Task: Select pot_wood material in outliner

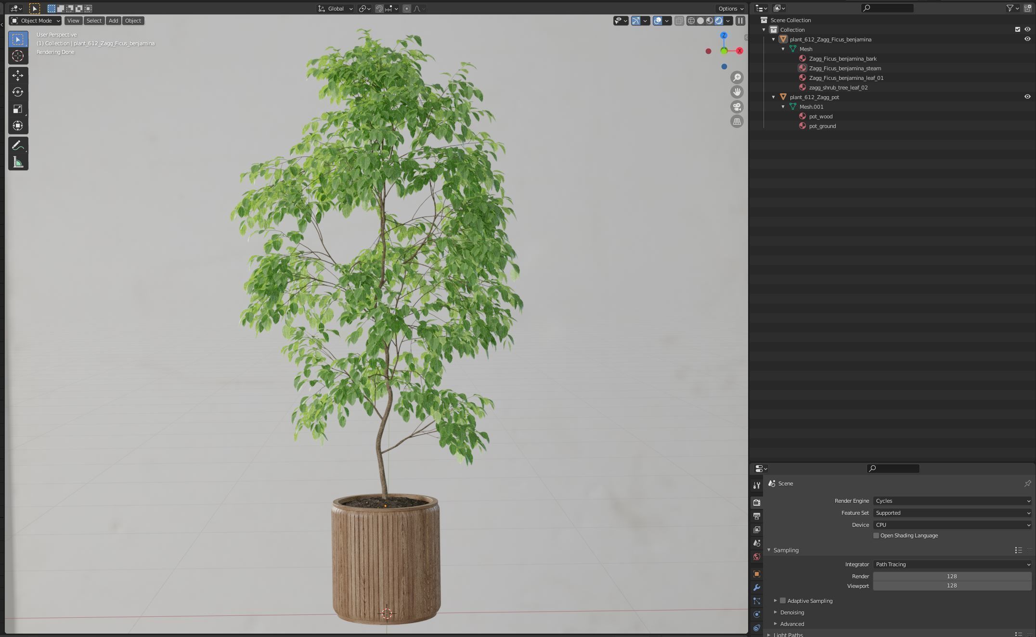Action: click(x=820, y=116)
